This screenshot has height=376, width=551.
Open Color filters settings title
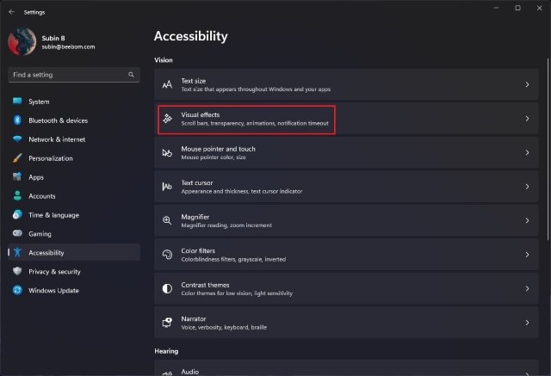tap(198, 250)
